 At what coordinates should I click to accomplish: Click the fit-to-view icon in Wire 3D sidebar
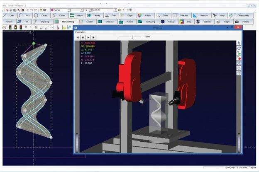(239, 63)
